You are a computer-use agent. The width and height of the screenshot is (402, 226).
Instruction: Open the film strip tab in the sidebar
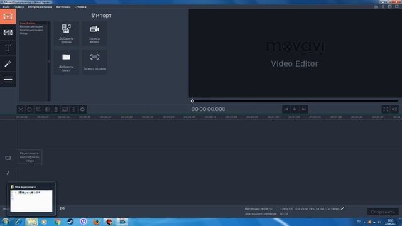(x=8, y=32)
